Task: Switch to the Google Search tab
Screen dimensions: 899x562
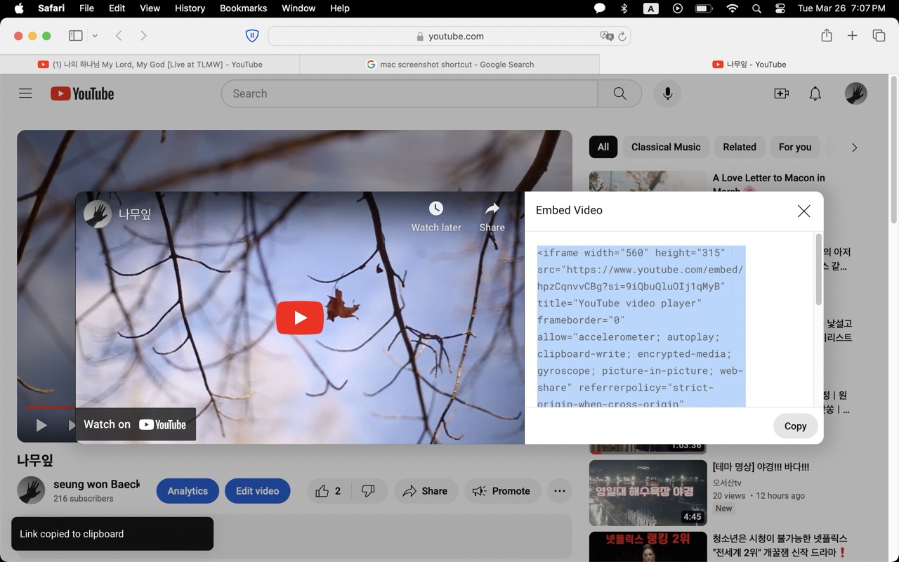Action: (x=449, y=64)
